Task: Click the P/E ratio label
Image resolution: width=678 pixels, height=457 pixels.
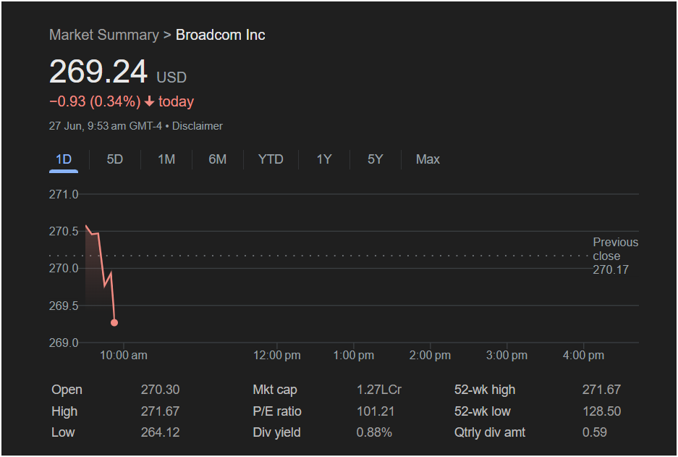Action: click(276, 411)
